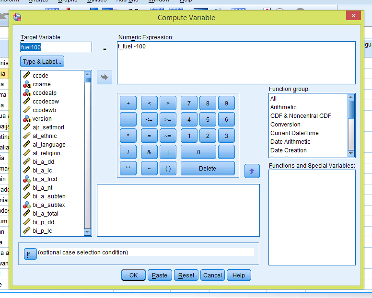Click the Paste button
Viewport: 372px width, 298px height.
coord(160,275)
